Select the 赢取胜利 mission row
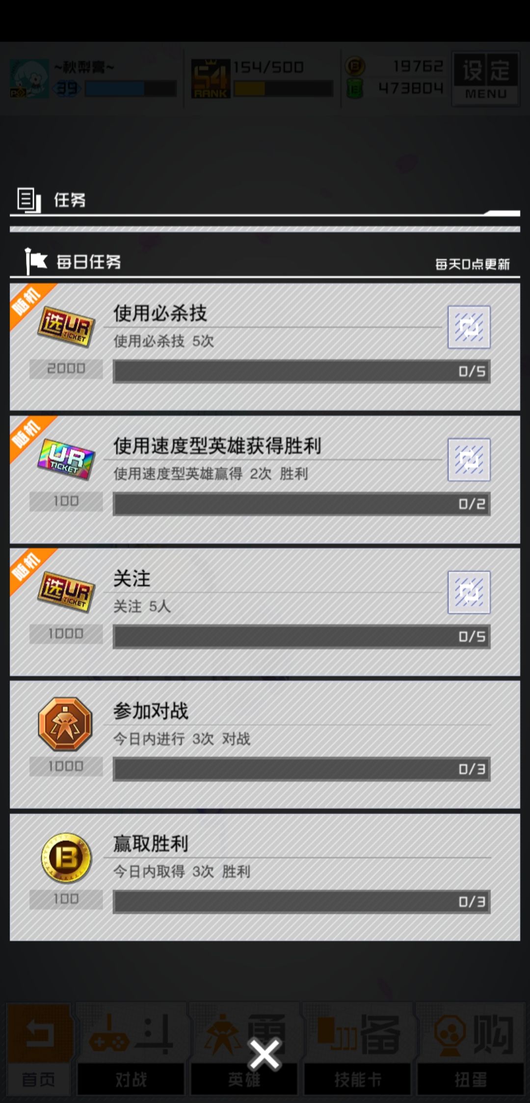The image size is (530, 1103). pos(265,877)
